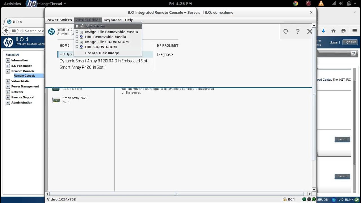Expand the Administration tree node
Image resolution: width=361 pixels, height=203 pixels.
point(8,103)
